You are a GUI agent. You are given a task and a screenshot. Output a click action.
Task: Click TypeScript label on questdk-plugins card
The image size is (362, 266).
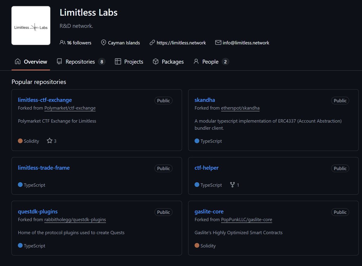click(x=34, y=246)
